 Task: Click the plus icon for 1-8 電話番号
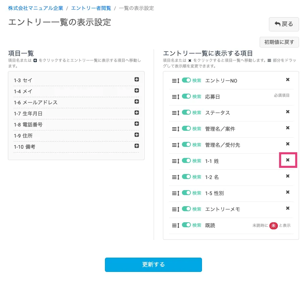[x=136, y=124]
